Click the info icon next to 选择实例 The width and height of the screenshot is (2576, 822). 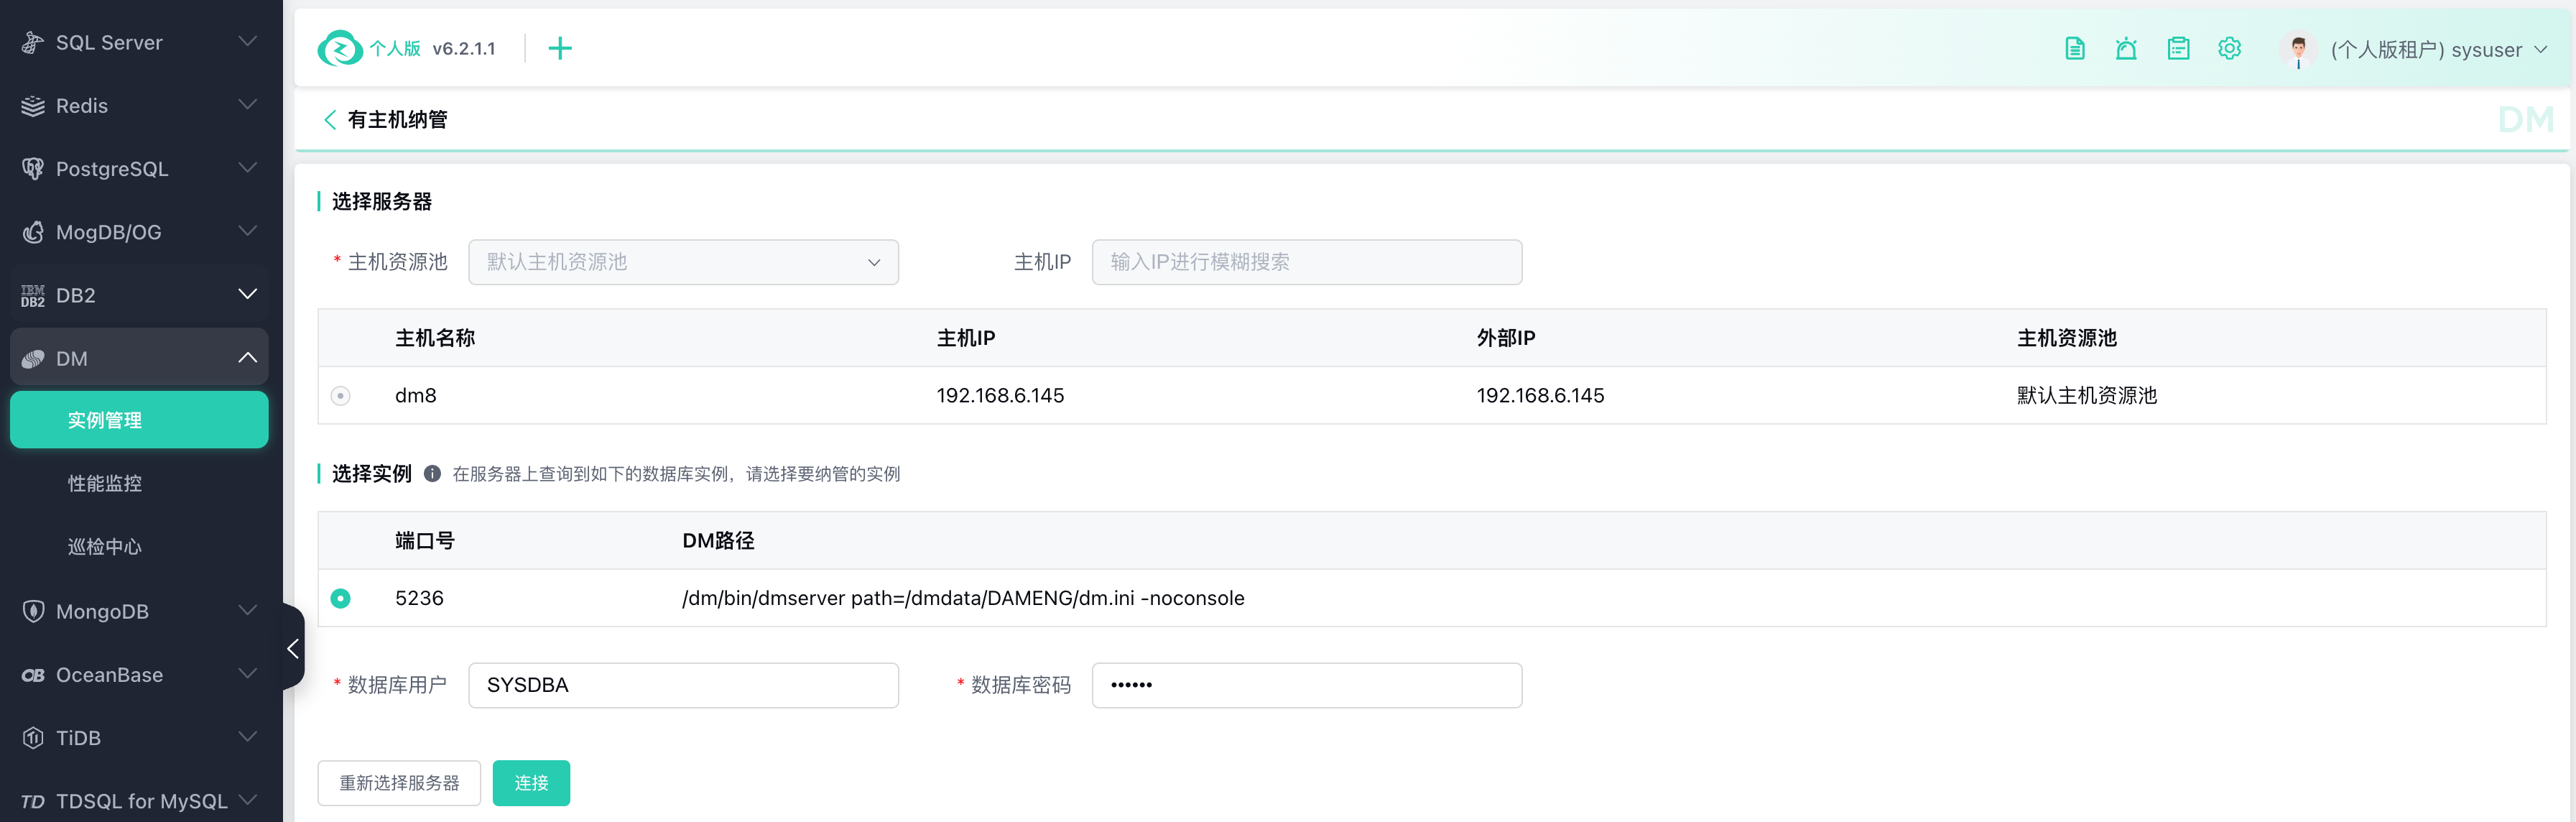(432, 474)
